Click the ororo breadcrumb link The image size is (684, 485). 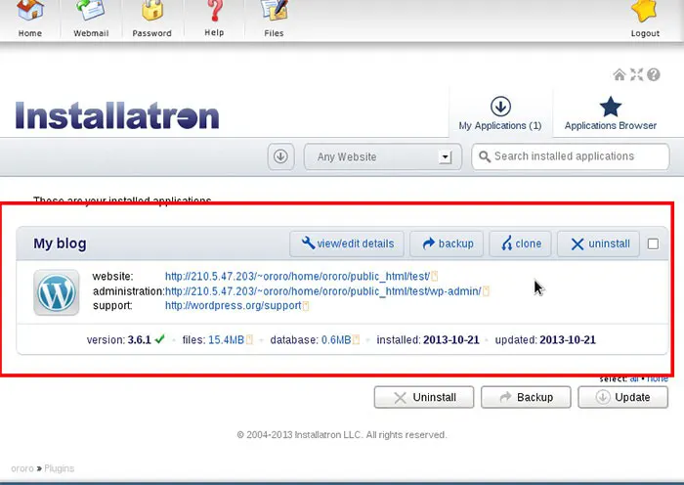[x=22, y=468]
